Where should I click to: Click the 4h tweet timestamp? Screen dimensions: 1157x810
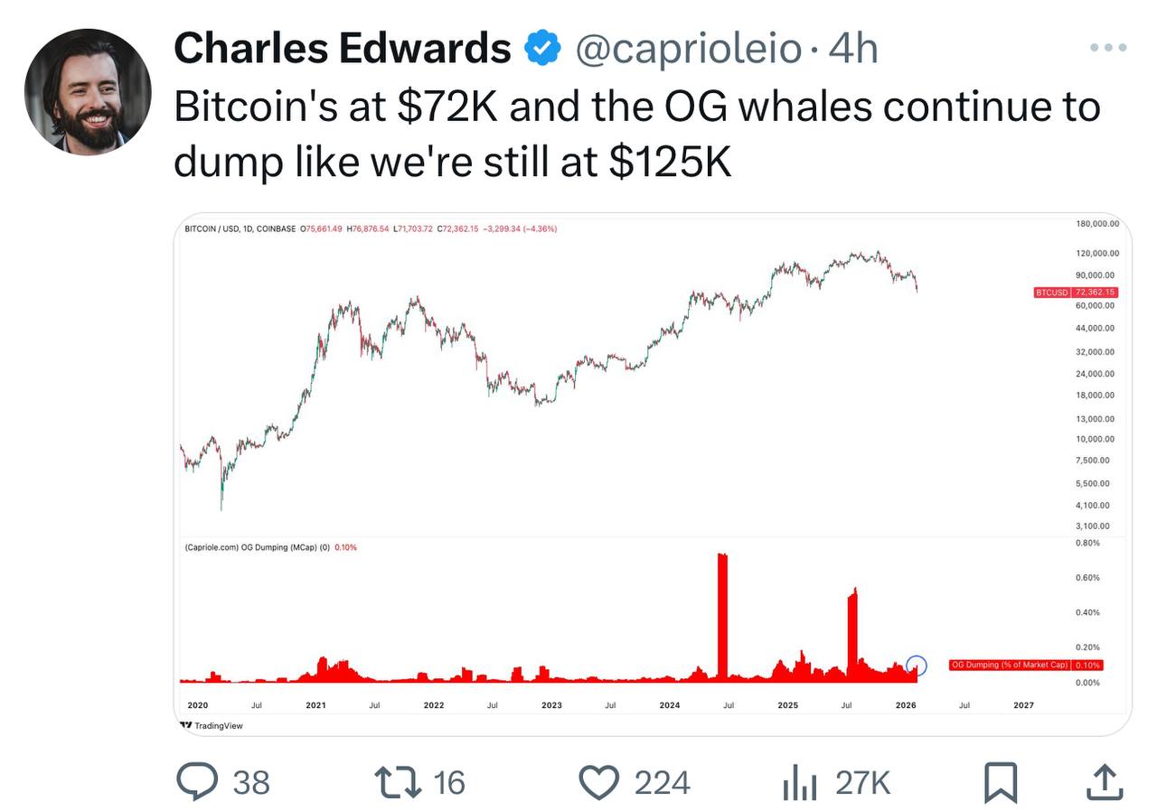tap(853, 49)
